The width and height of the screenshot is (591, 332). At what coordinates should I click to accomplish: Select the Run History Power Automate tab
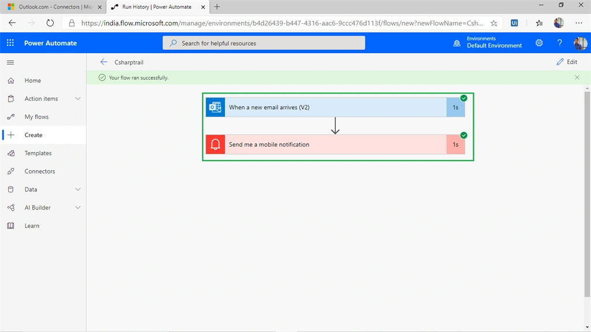coord(156,7)
